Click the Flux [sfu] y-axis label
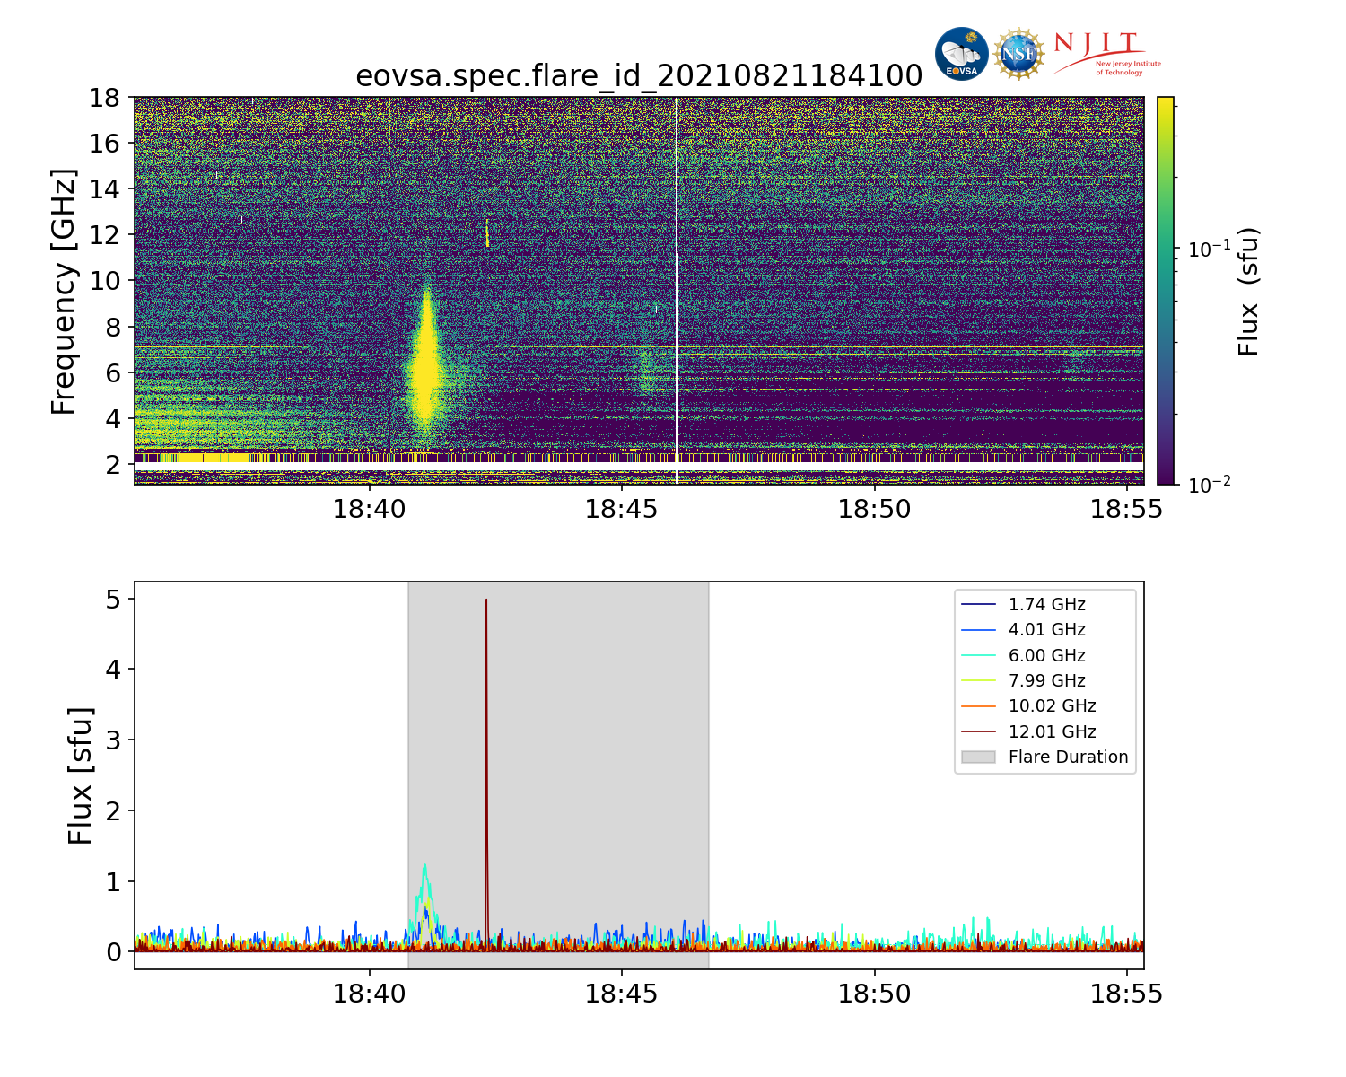Screen dimensions: 1346x1077 click(81, 775)
